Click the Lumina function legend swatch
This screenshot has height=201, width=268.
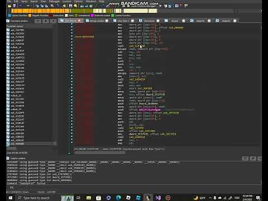[x=113, y=16]
